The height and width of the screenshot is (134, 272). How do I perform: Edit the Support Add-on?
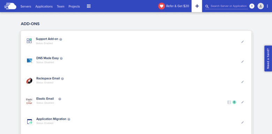(242, 41)
